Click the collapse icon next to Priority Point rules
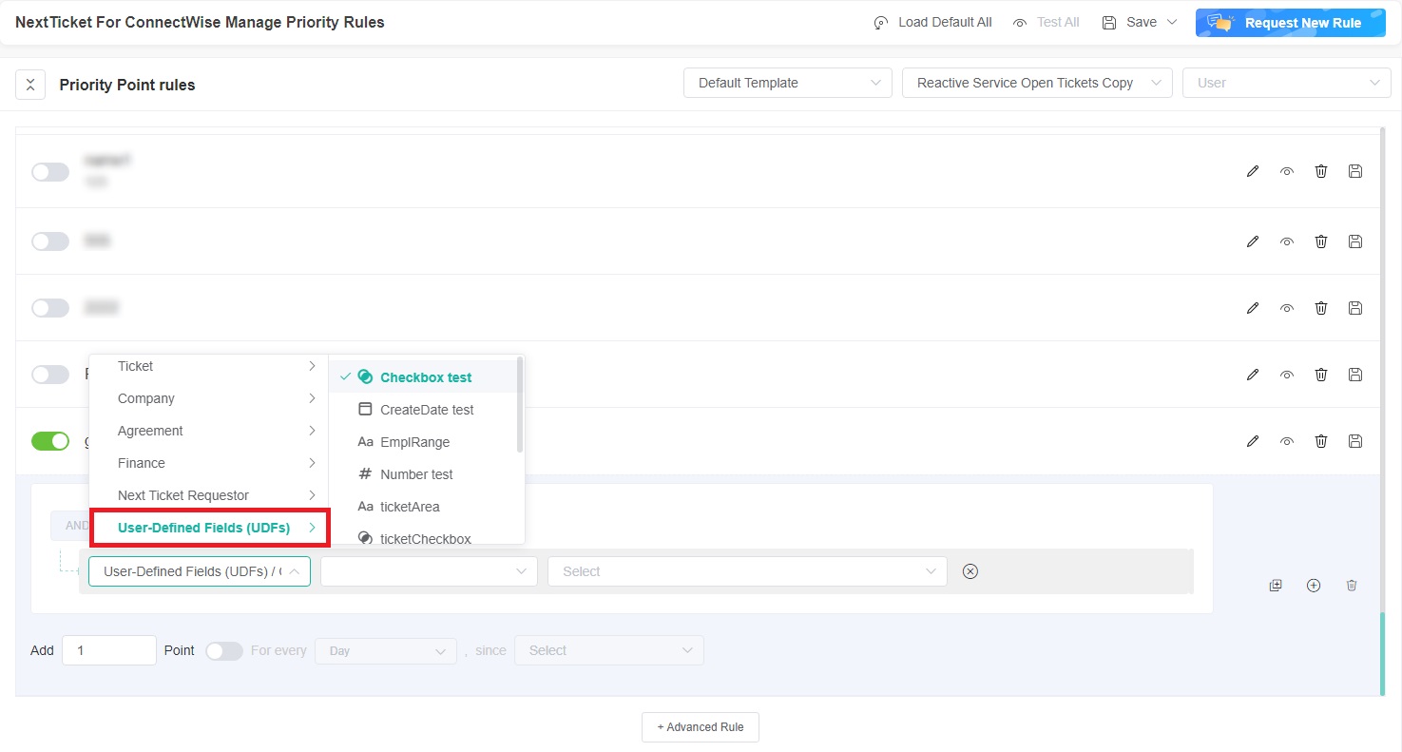Viewport: 1402px width, 752px height. (x=29, y=85)
